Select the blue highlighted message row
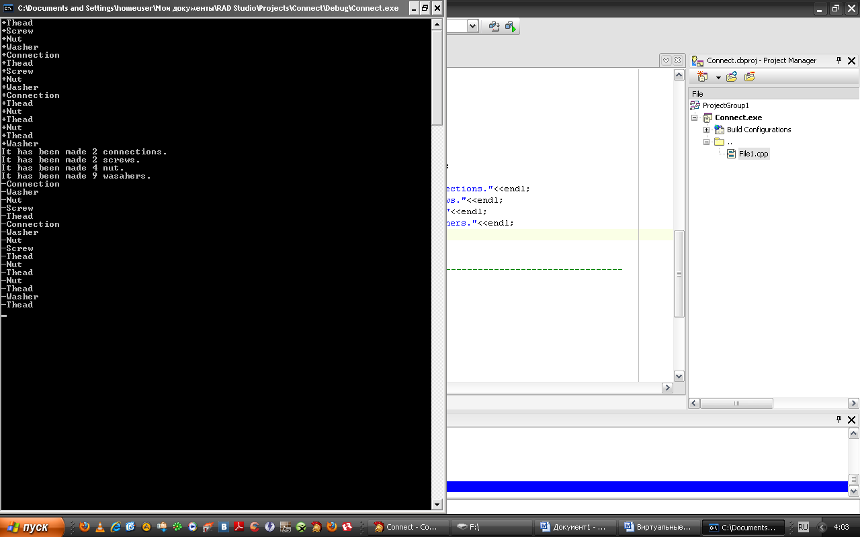 pyautogui.click(x=647, y=487)
